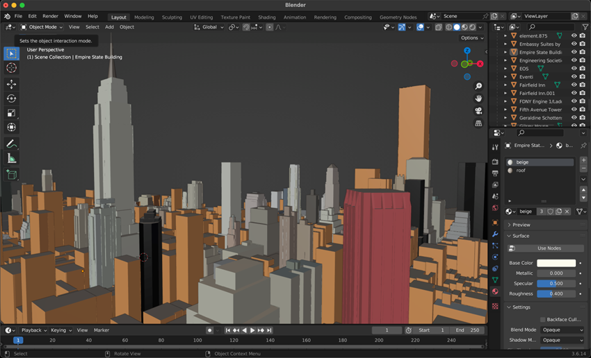Select the Scale tool
591x358 pixels.
[11, 113]
